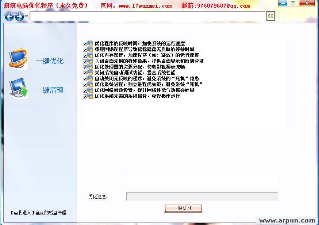Uncheck 优化内存配置 checkbox

point(85,55)
